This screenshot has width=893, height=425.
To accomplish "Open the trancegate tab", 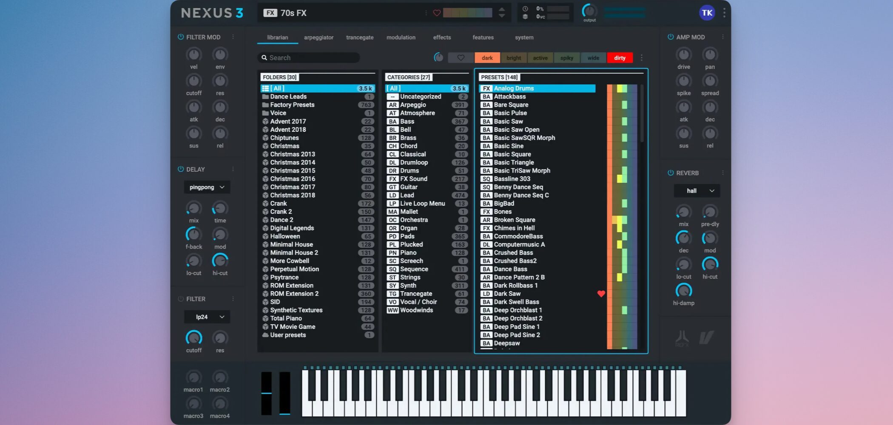I will pos(360,37).
